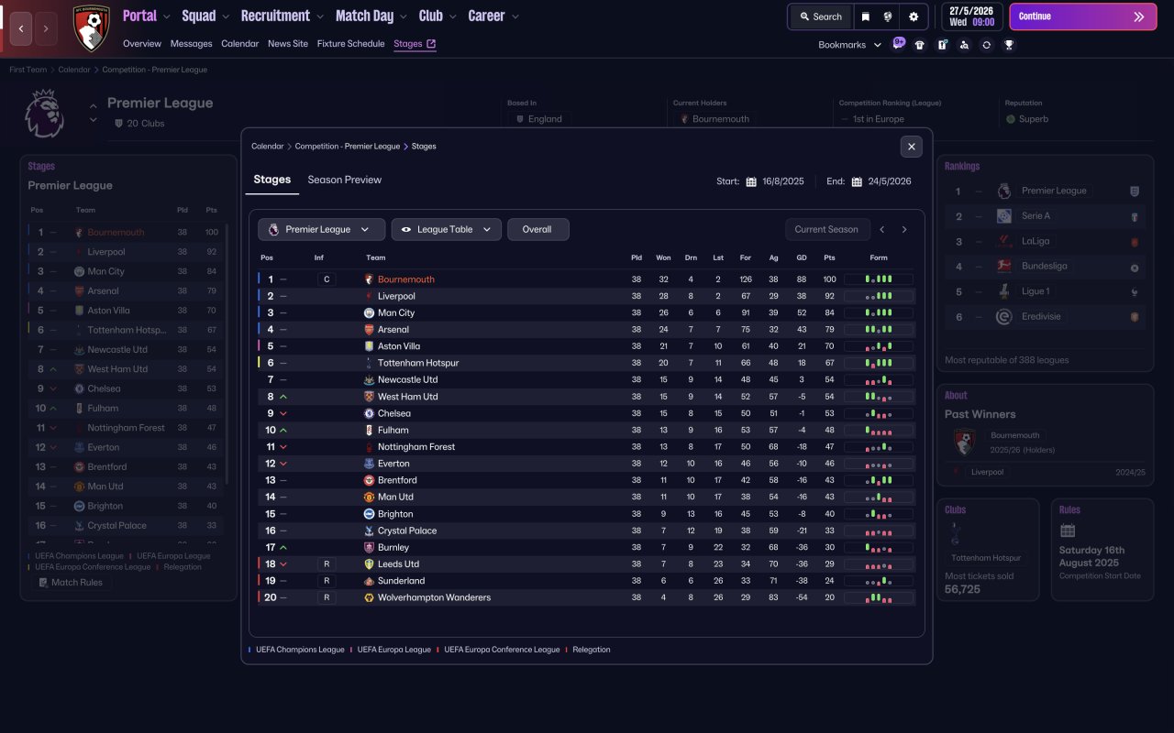The height and width of the screenshot is (733, 1174).
Task: Click the Form indicator for Burnley
Action: point(879,548)
